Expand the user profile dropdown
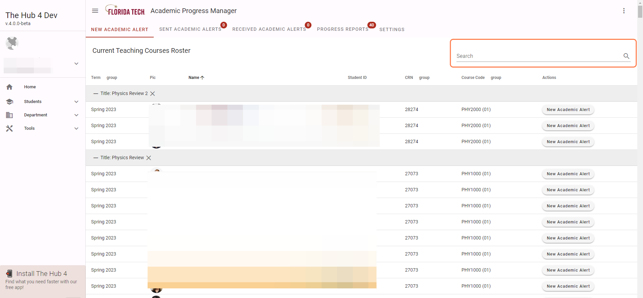This screenshot has height=298, width=643. [x=76, y=64]
